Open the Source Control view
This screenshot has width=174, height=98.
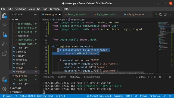[4, 35]
